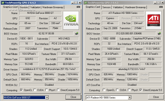The height and width of the screenshot is (101, 165).
Task: Click the GPU field showing G92
Action: 28,18
